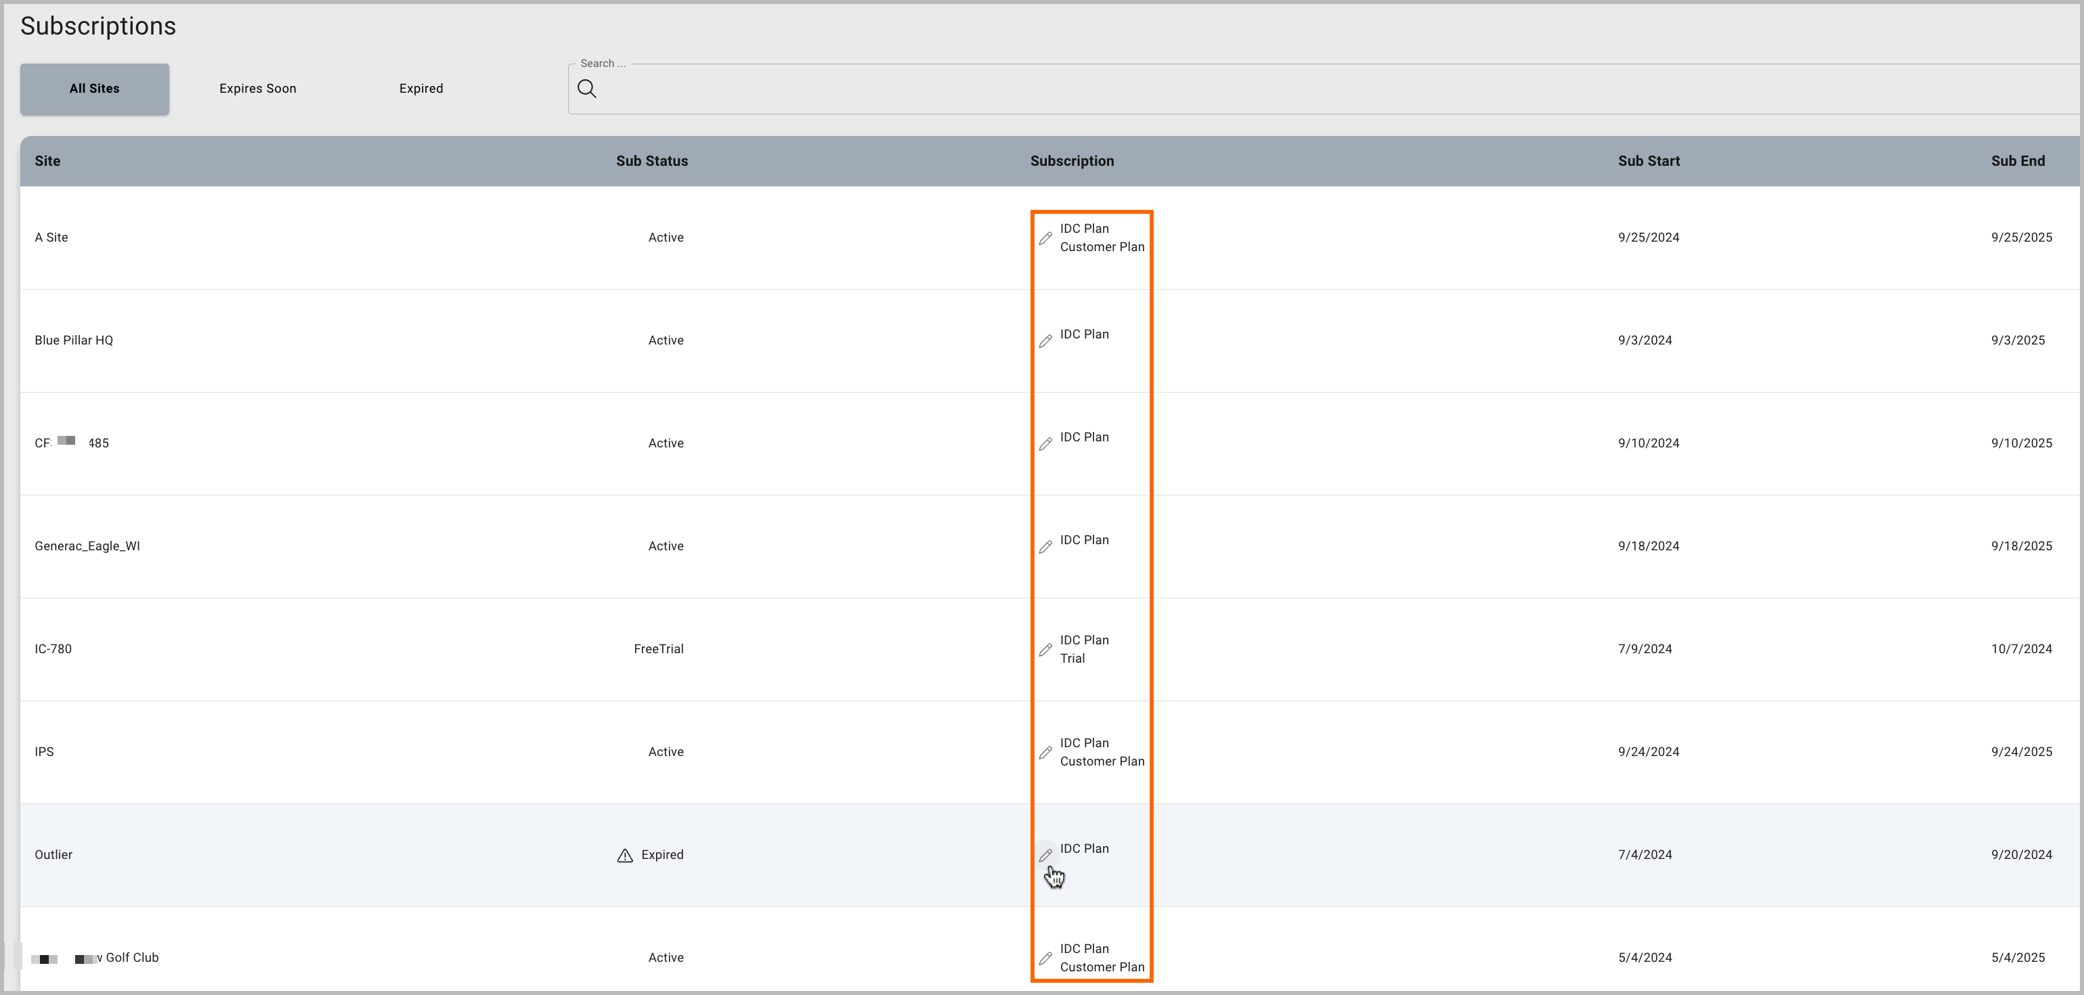Click the 'IC-780' site cell
This screenshot has width=2084, height=995.
(x=53, y=648)
